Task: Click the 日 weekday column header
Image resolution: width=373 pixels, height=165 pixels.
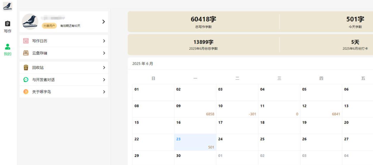Action: click(x=153, y=78)
